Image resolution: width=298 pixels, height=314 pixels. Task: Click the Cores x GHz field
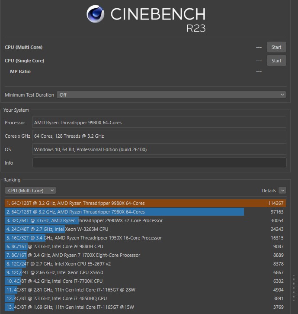[160, 136]
